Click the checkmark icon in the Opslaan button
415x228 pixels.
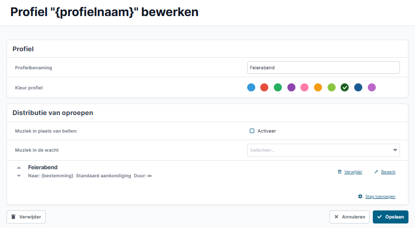click(x=379, y=217)
